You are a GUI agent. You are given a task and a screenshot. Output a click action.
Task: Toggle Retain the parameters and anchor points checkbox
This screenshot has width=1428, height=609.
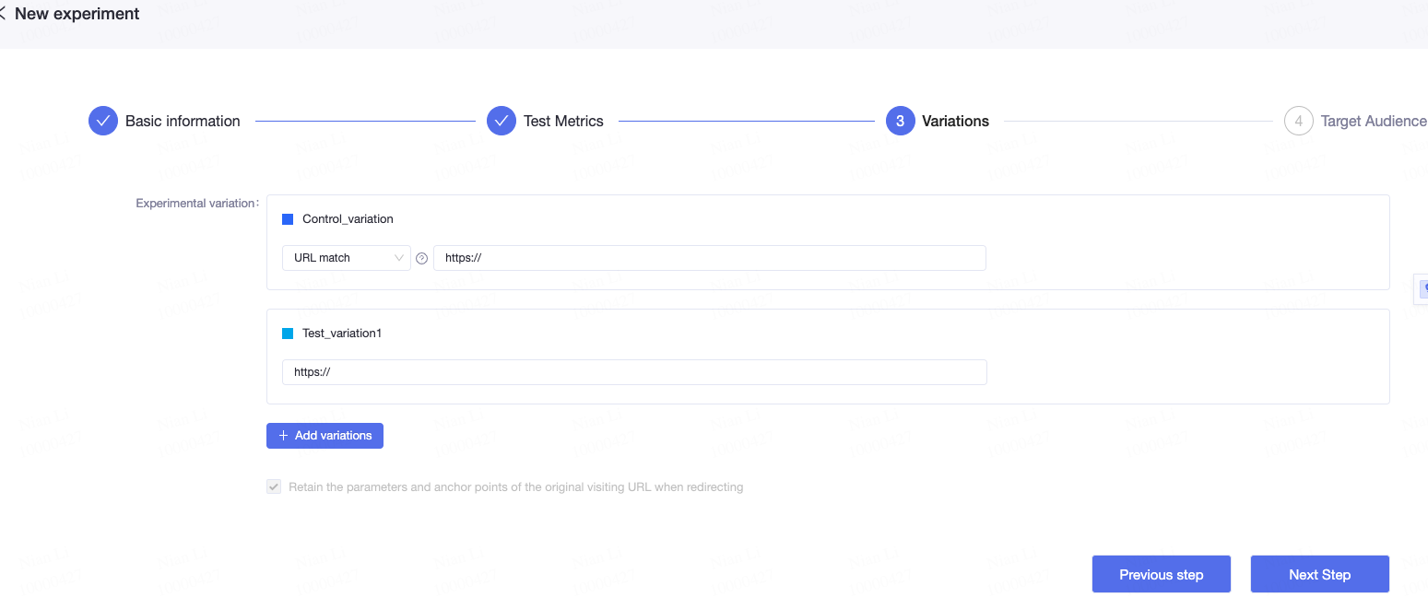(x=274, y=486)
